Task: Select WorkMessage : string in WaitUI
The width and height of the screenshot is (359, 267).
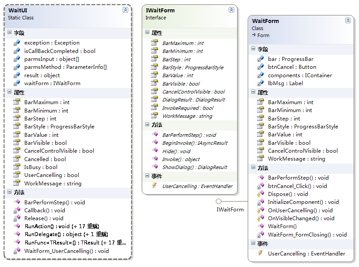Action: (x=53, y=184)
